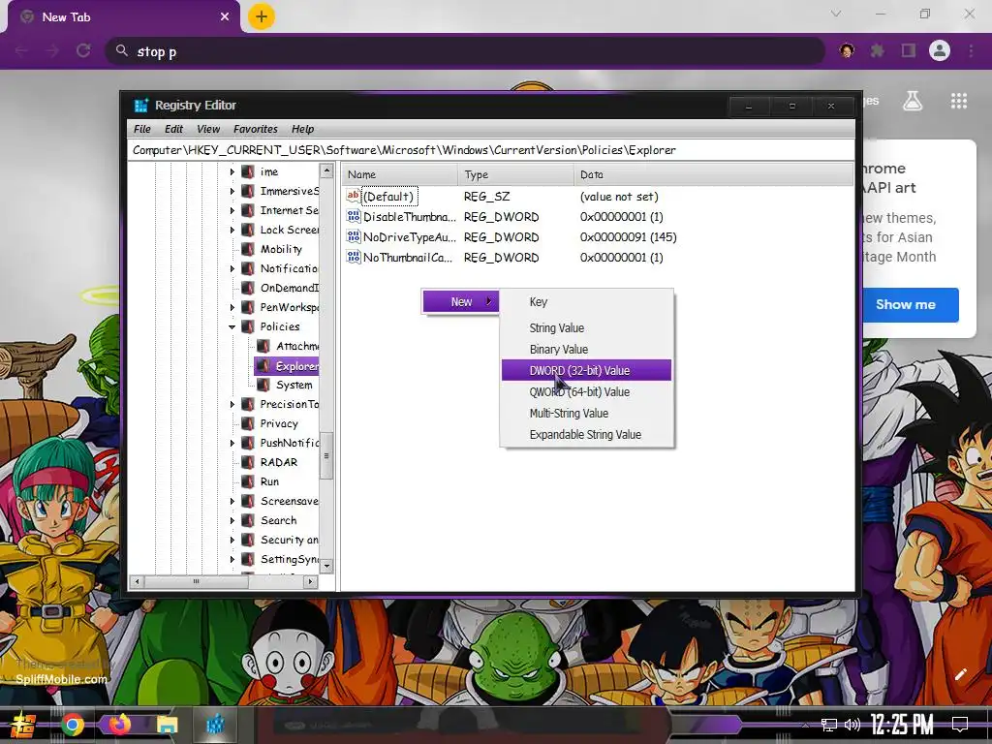Click the customize Chrome pencil icon

[960, 674]
